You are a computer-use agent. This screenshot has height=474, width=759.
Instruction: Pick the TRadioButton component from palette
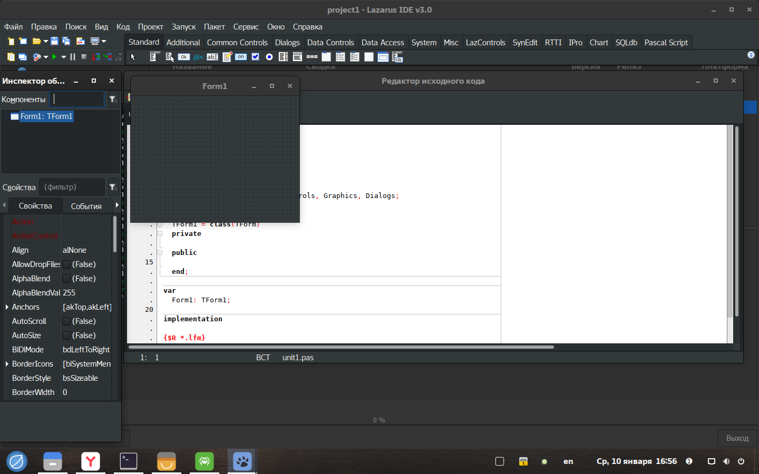269,57
